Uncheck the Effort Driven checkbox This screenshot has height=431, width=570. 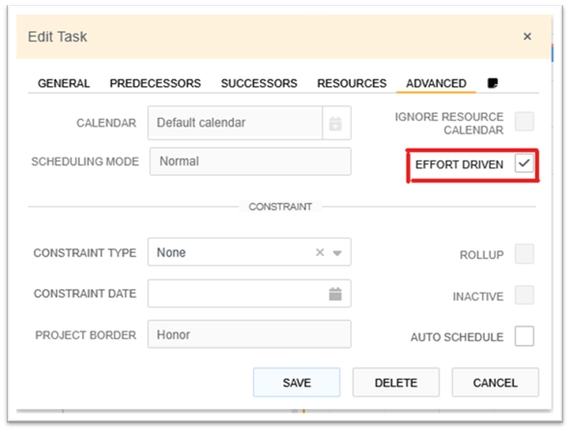click(x=525, y=163)
